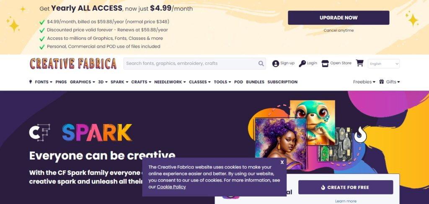429x204 pixels.
Task: Click the Gifts present icon
Action: tap(381, 82)
